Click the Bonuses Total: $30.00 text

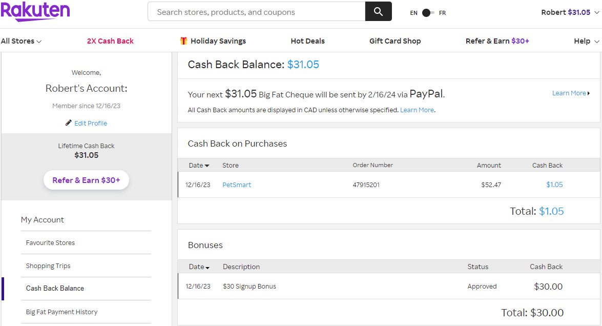click(532, 313)
